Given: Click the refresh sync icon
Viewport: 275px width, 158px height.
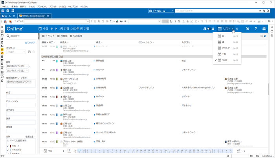Looking at the screenshot, I should [265, 36].
